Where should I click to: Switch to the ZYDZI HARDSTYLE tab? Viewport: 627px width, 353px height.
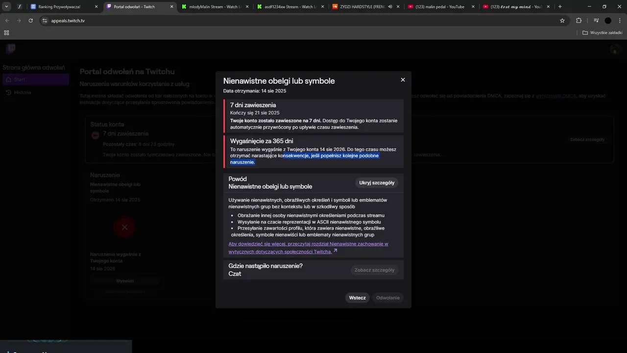point(362,7)
